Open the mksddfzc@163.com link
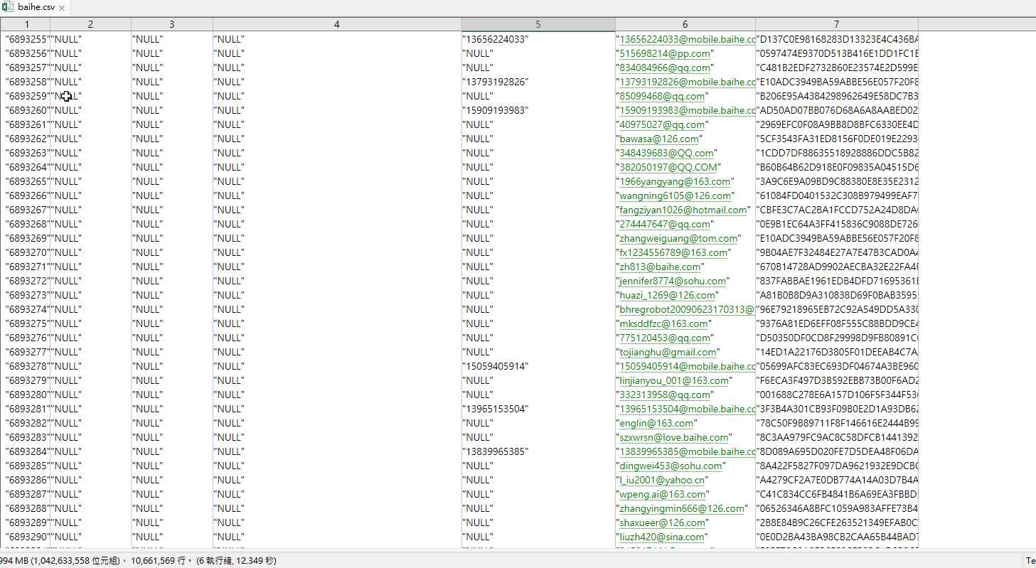The height and width of the screenshot is (568, 1036). [664, 324]
